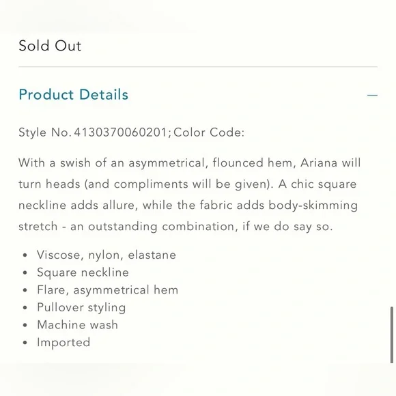
Task: Click the Flare, asymmetrical hem bullet
Action: 108,289
